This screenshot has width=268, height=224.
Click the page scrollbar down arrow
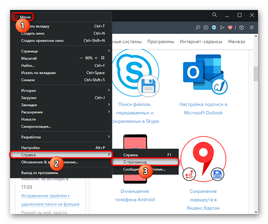256,212
